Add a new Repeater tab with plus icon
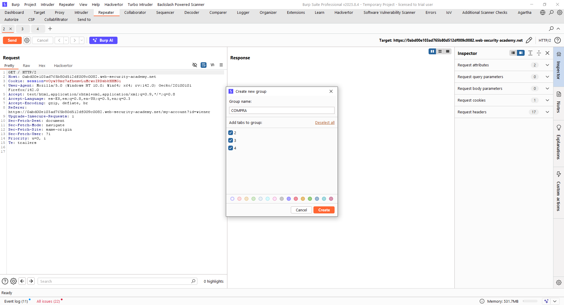This screenshot has width=564, height=305. pyautogui.click(x=50, y=29)
